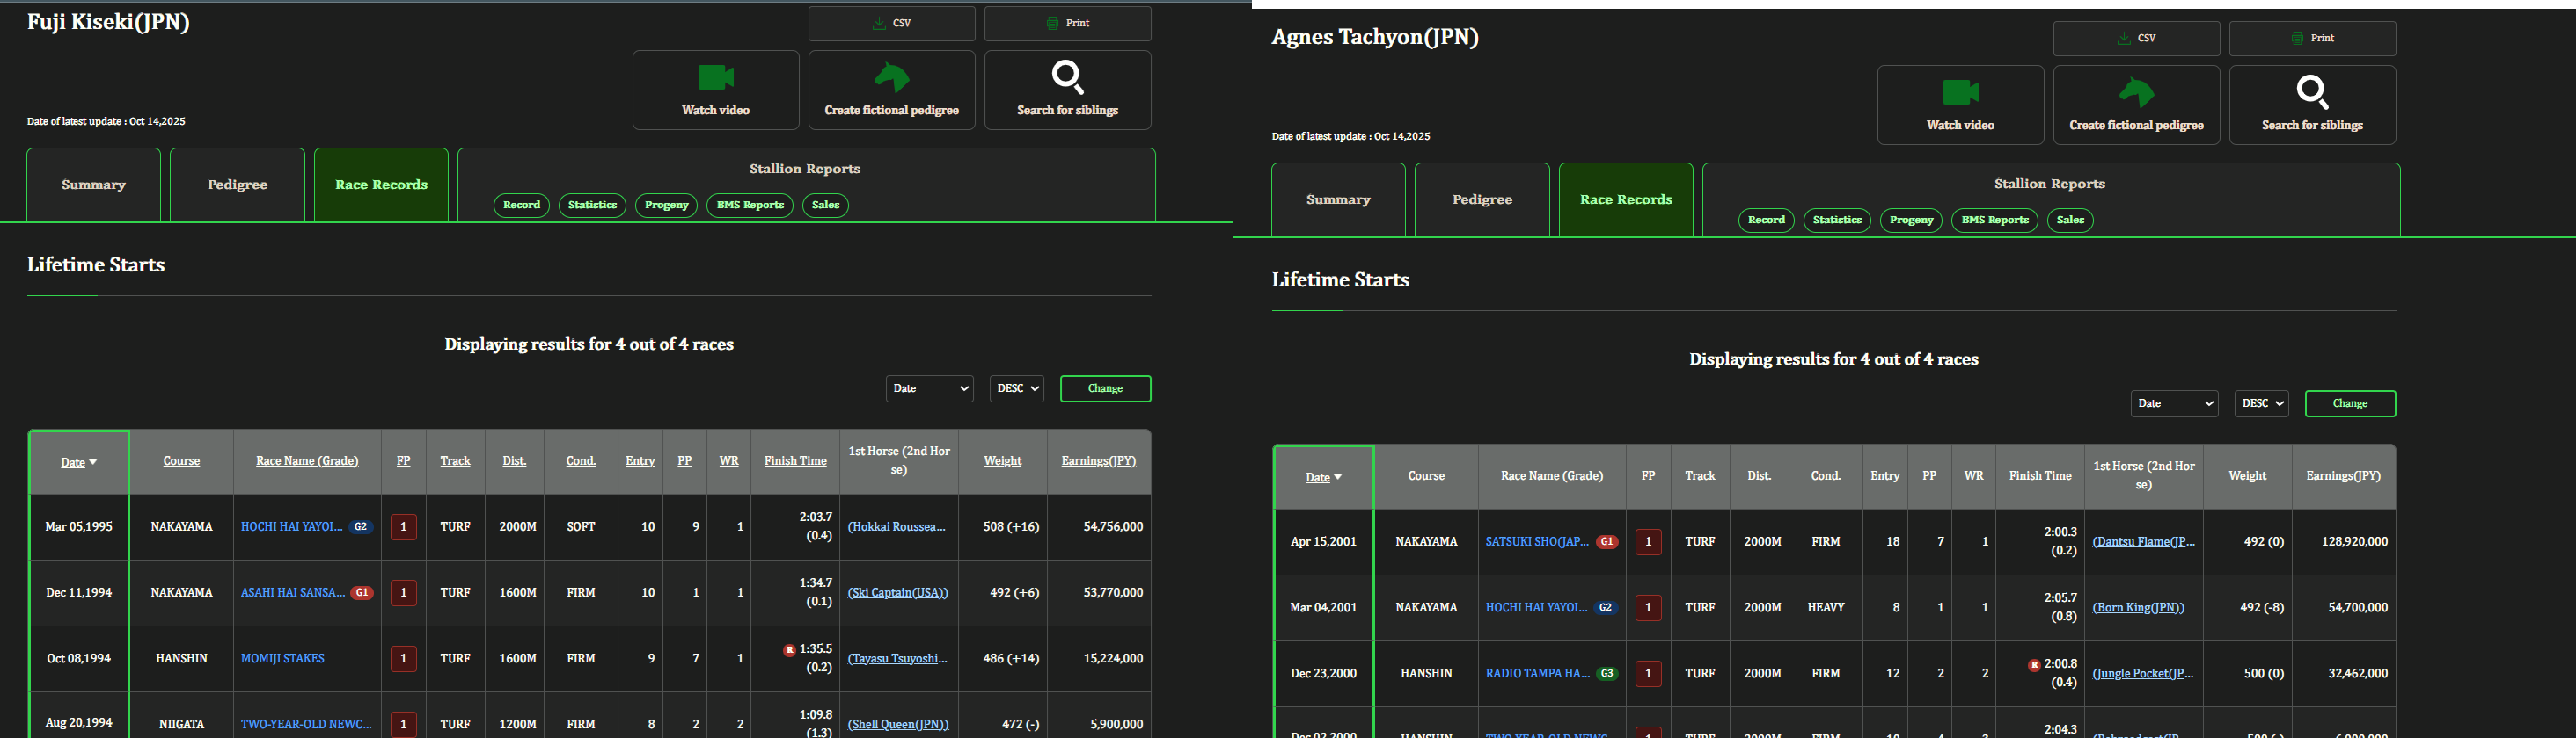Screen dimensions: 2576x738
Task: Click the G1 badge on Asahi Hai race row
Action: pos(362,593)
